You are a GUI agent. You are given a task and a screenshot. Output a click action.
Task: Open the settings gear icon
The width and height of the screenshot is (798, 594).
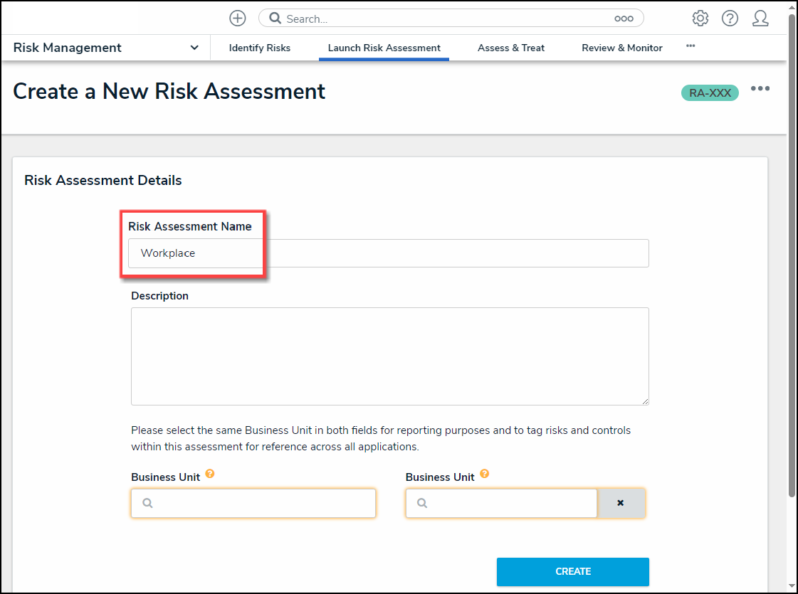[x=700, y=18]
